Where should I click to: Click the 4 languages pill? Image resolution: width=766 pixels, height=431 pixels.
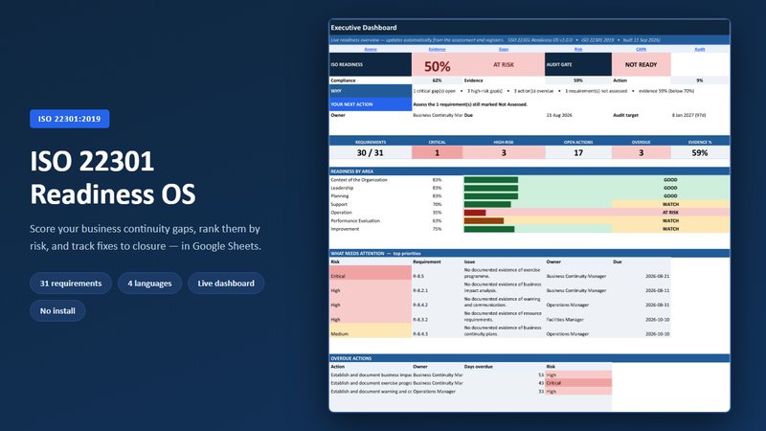coord(149,284)
